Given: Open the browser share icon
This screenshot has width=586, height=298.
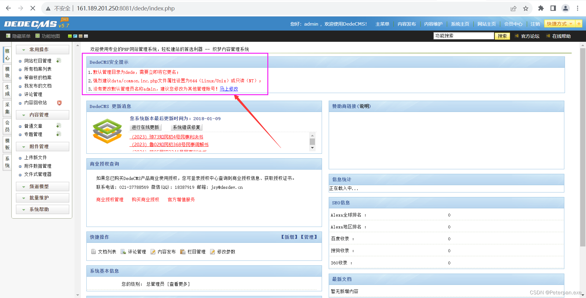Looking at the screenshot, I should (513, 8).
